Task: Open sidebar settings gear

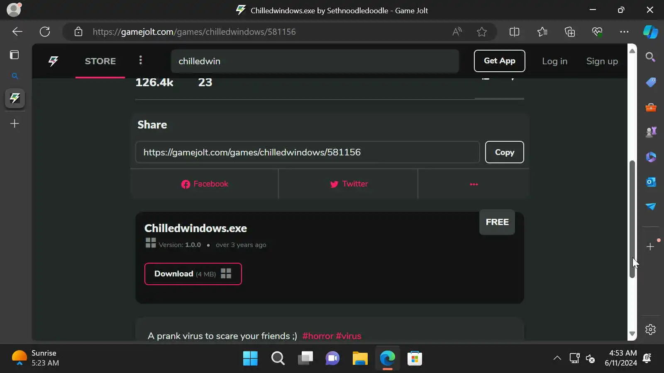Action: [x=650, y=329]
